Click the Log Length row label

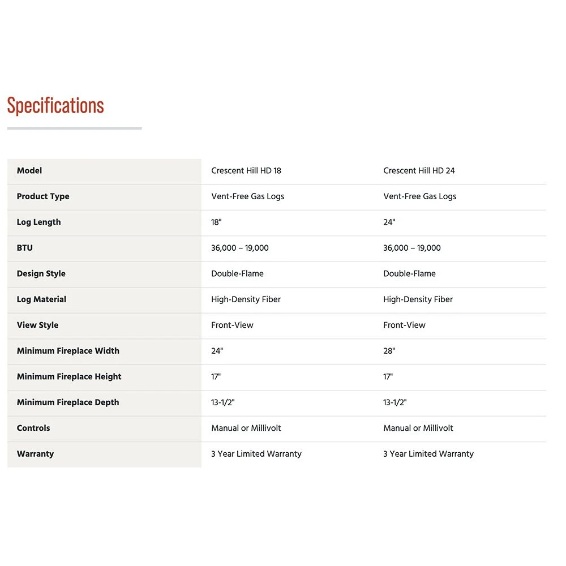coord(38,222)
